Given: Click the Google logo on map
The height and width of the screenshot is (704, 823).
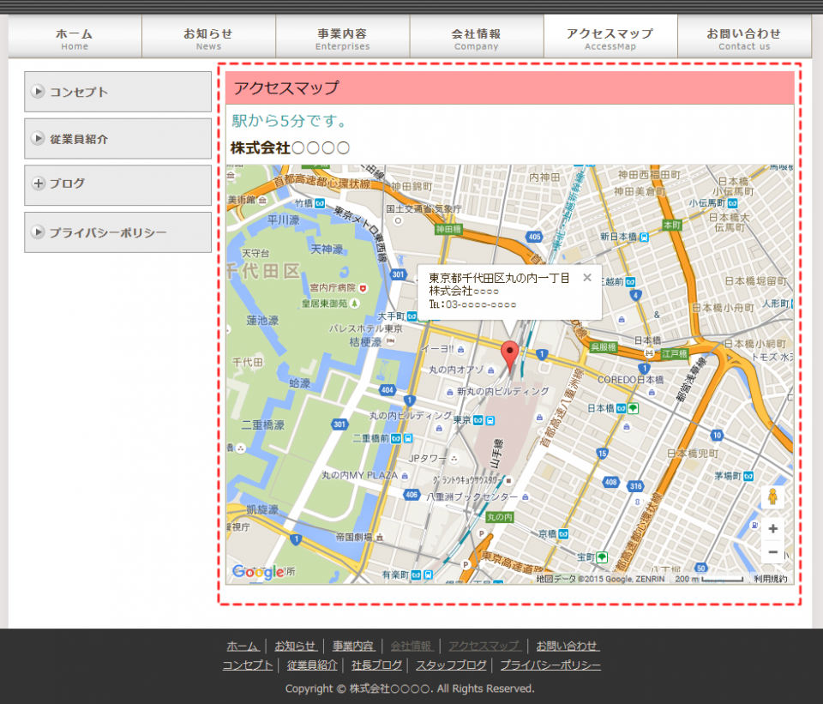Looking at the screenshot, I should click(258, 571).
